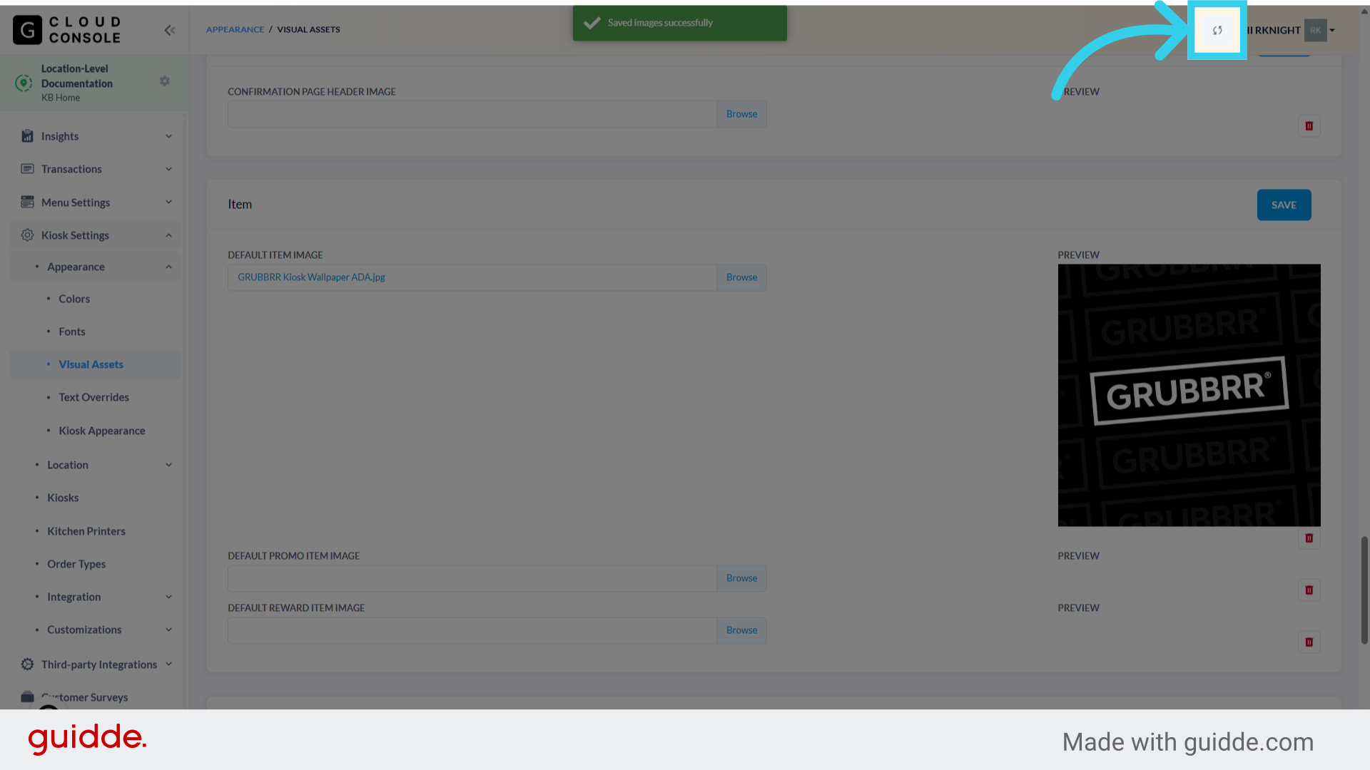Select Visual Assets in sidebar
1370x770 pixels.
tap(91, 364)
